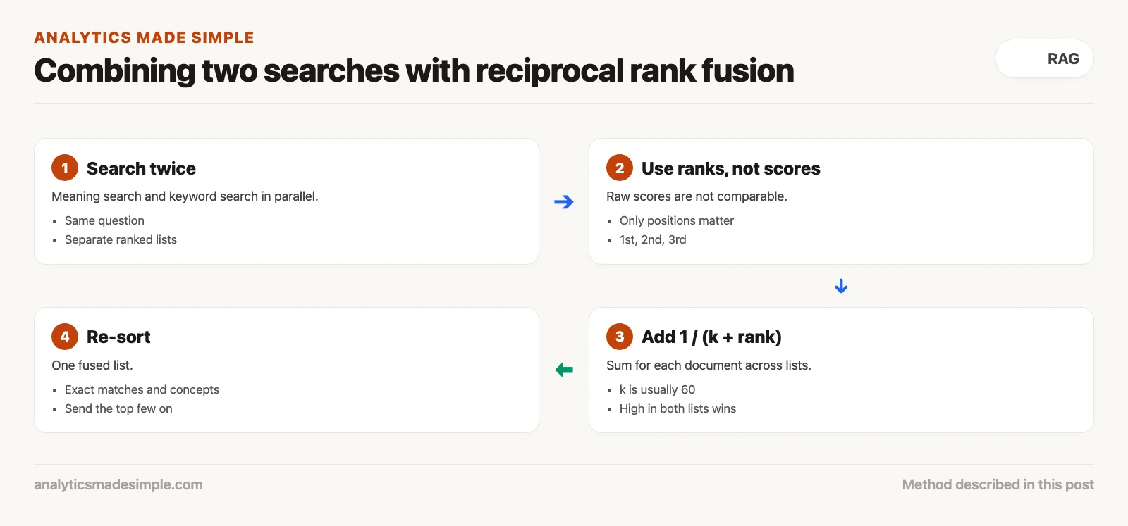Screen dimensions: 1128x526
Task: Click the "Use ranks, not scores" heading
Action: (x=731, y=168)
